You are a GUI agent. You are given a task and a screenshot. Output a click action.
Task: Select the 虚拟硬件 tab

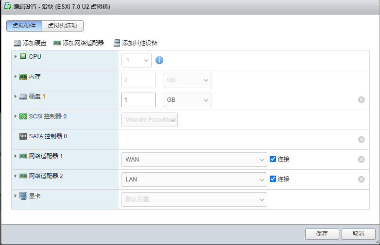[x=24, y=26]
